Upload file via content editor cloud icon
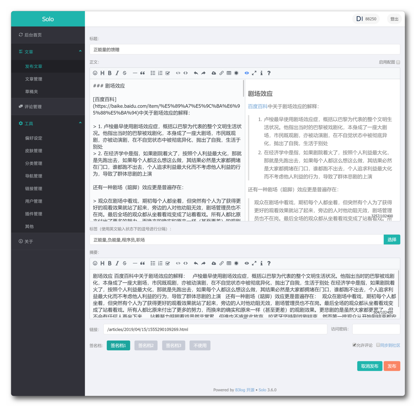The height and width of the screenshot is (407, 416). [214, 73]
